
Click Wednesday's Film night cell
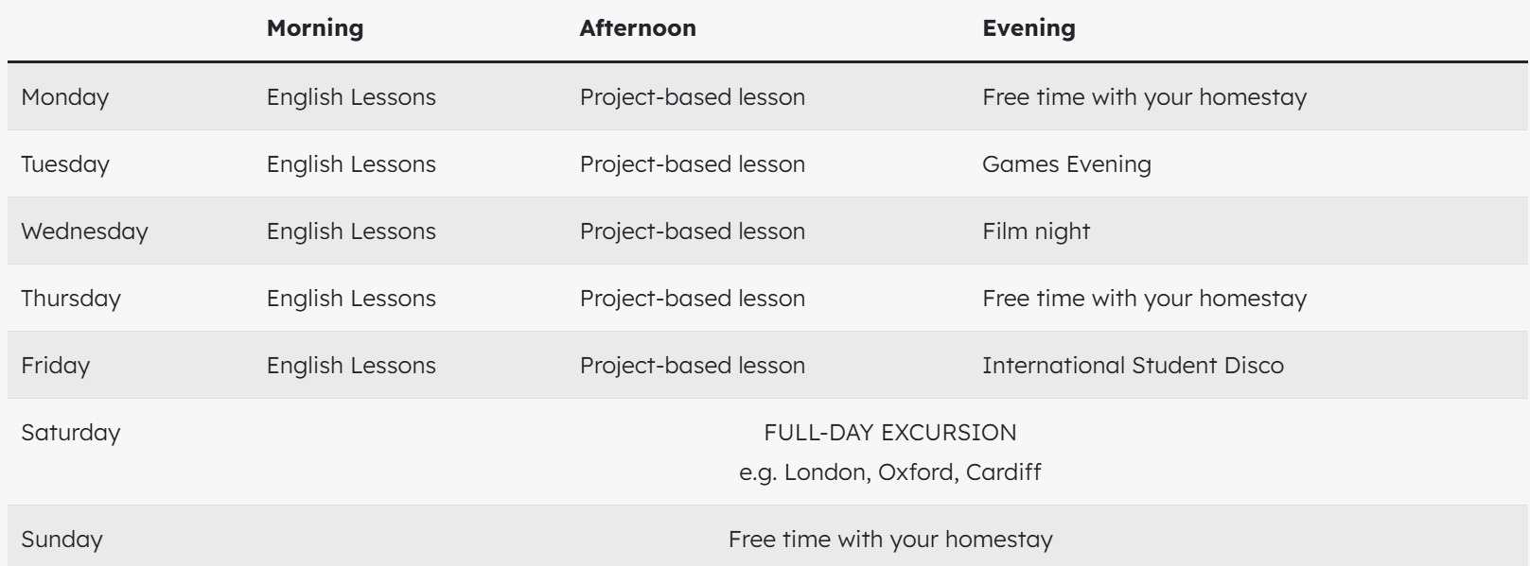click(x=1036, y=232)
